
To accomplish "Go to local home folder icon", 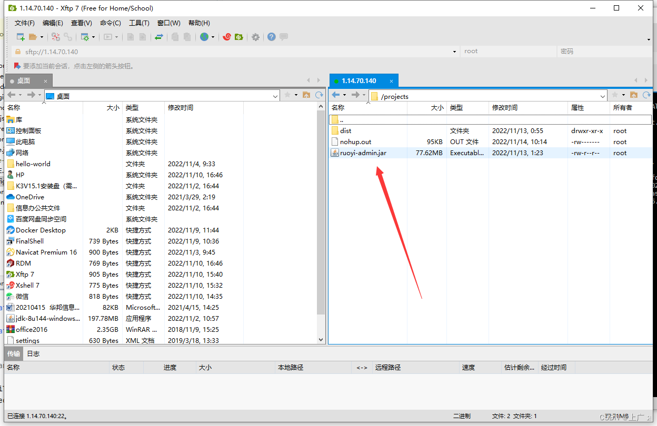I will [307, 95].
